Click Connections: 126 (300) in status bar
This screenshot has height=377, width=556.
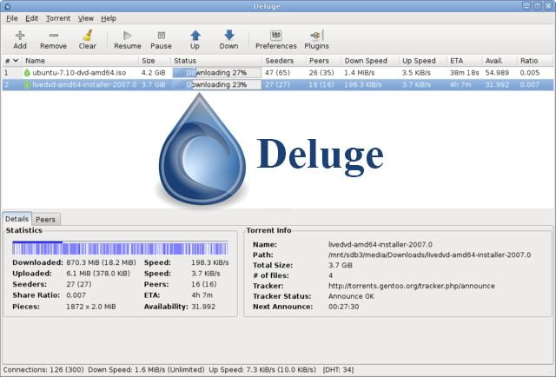point(43,369)
